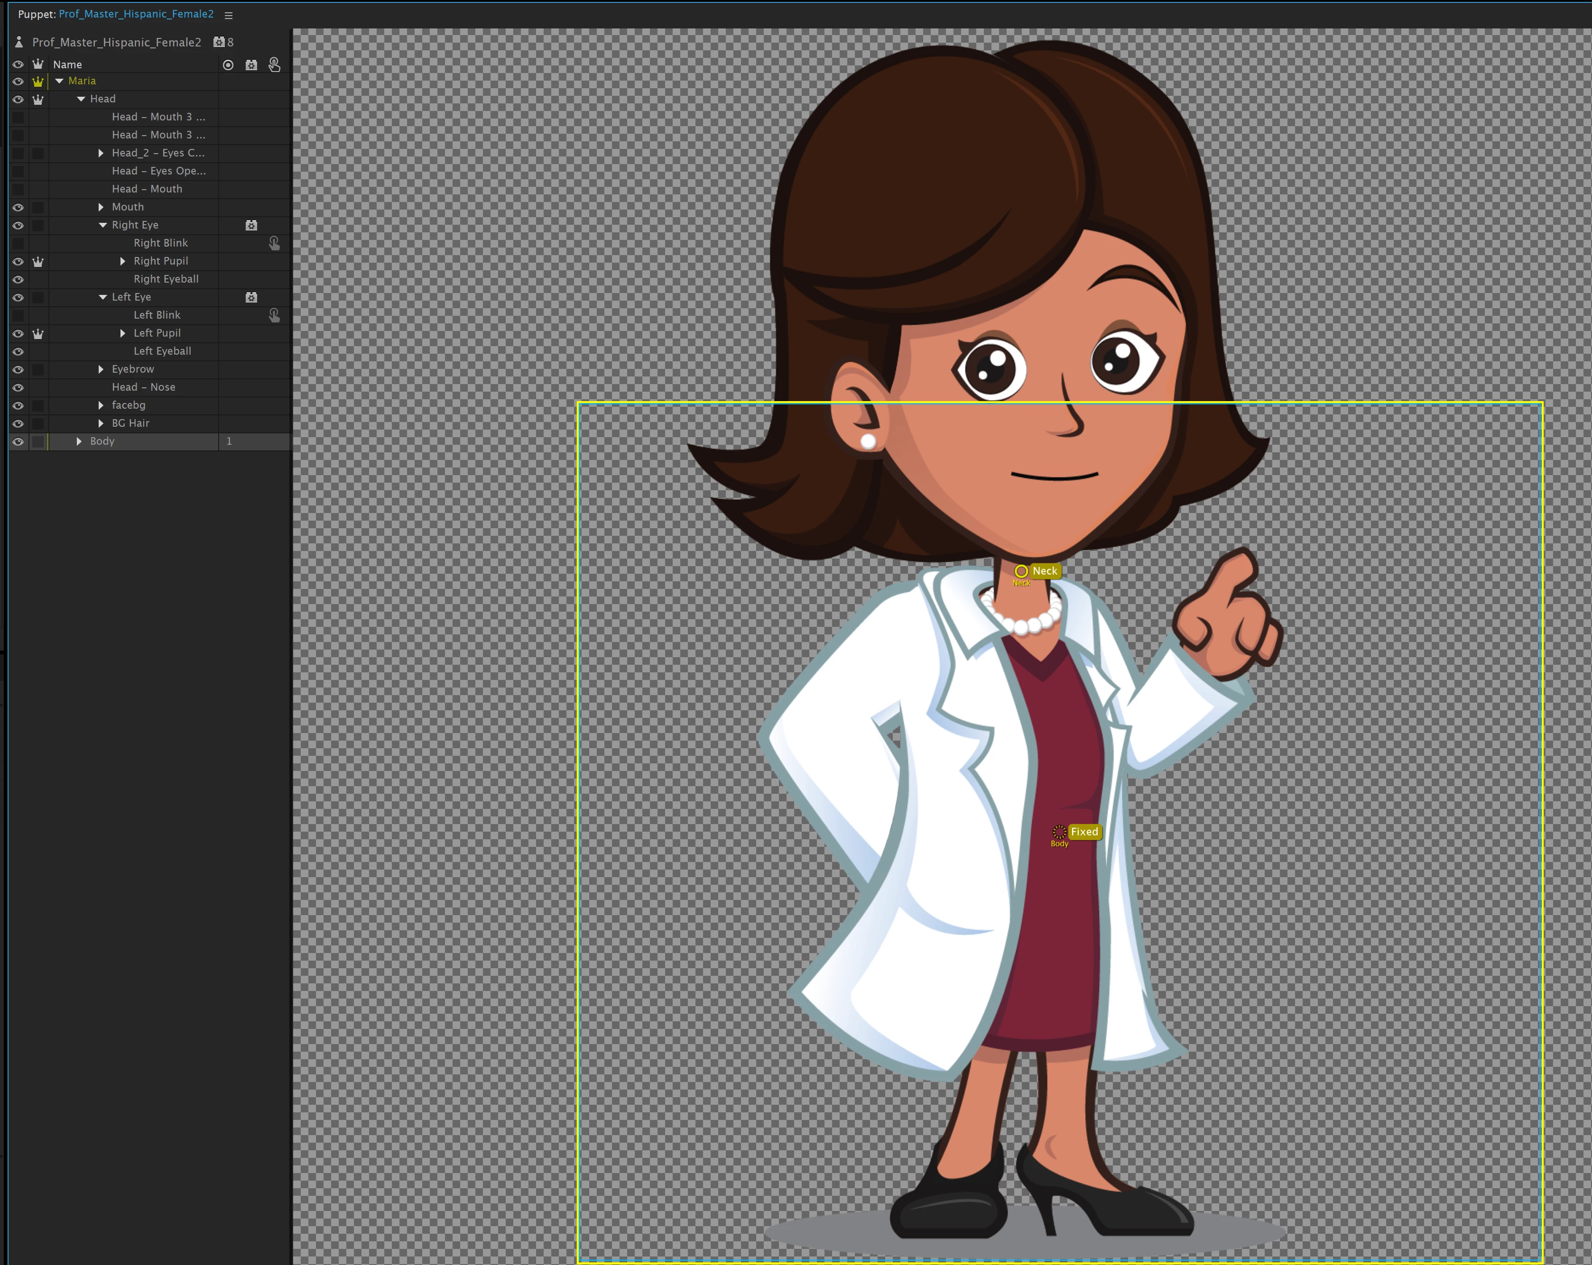Click the puppet behaviors count icon showing 8
Image resolution: width=1592 pixels, height=1265 pixels.
pos(219,42)
